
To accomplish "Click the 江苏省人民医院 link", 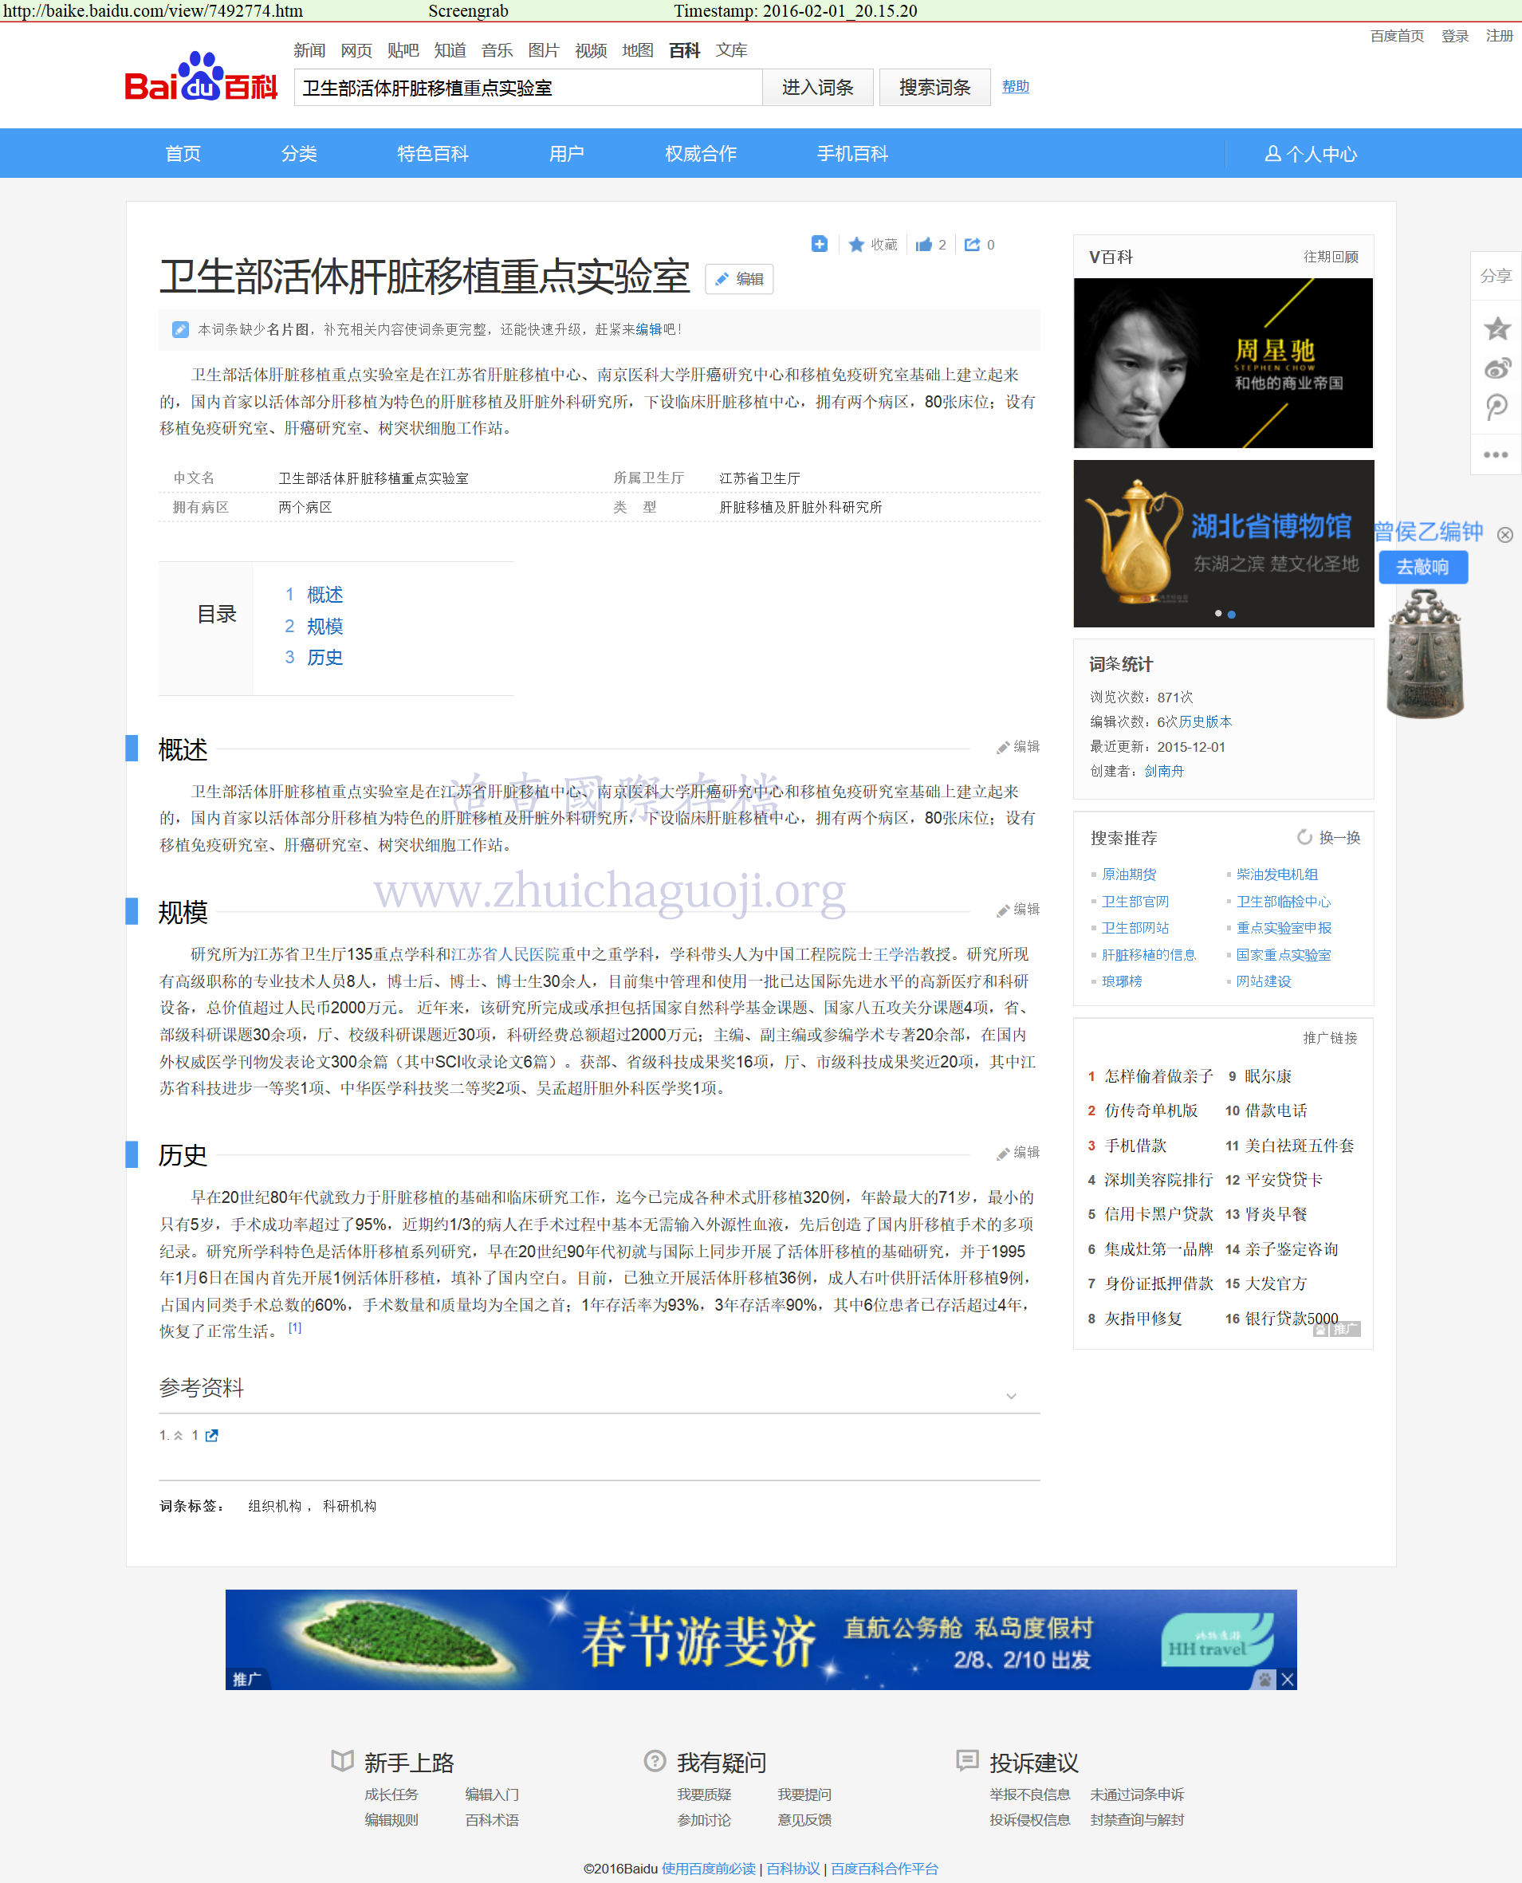I will 505,953.
